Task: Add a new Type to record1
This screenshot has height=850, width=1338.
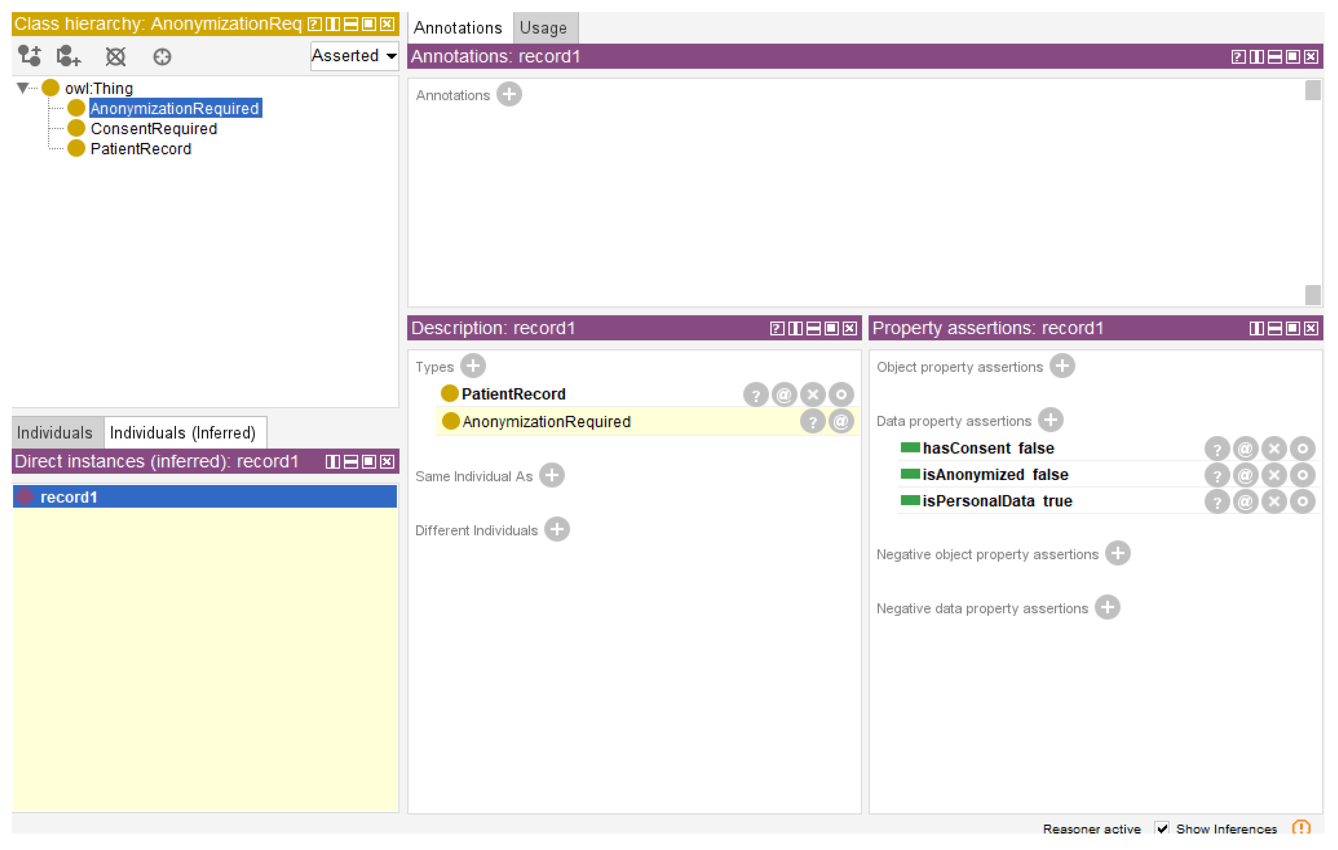Action: pos(473,366)
